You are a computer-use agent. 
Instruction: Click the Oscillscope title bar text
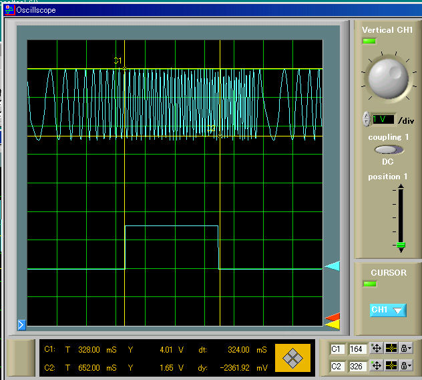(x=36, y=10)
